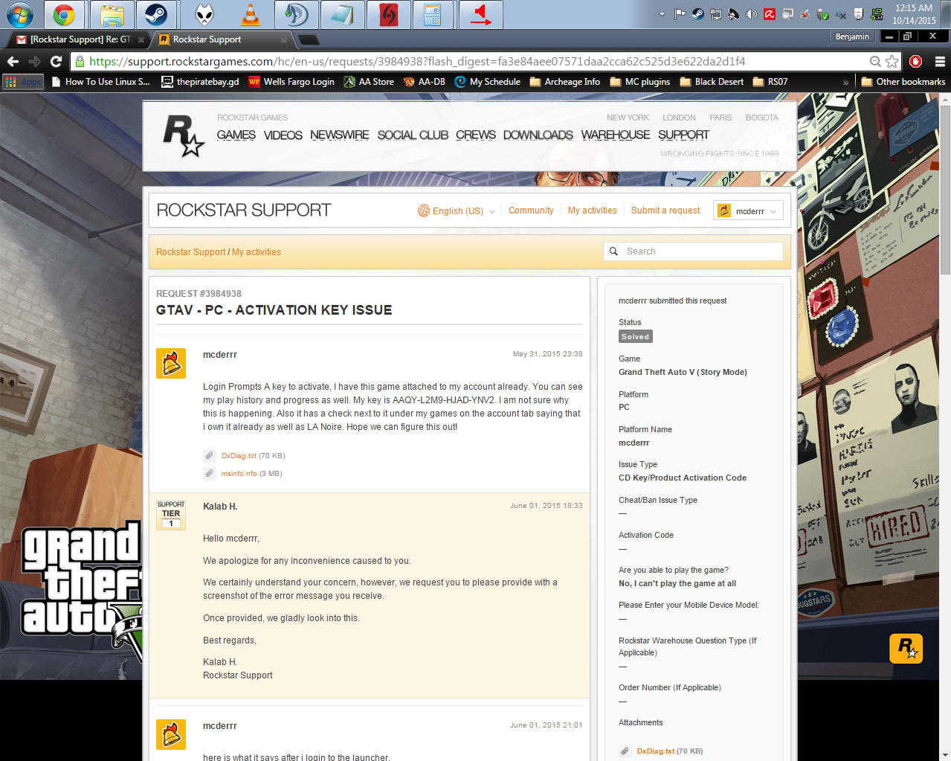Click the DxDiag.txt paperclip icon in post

(210, 456)
